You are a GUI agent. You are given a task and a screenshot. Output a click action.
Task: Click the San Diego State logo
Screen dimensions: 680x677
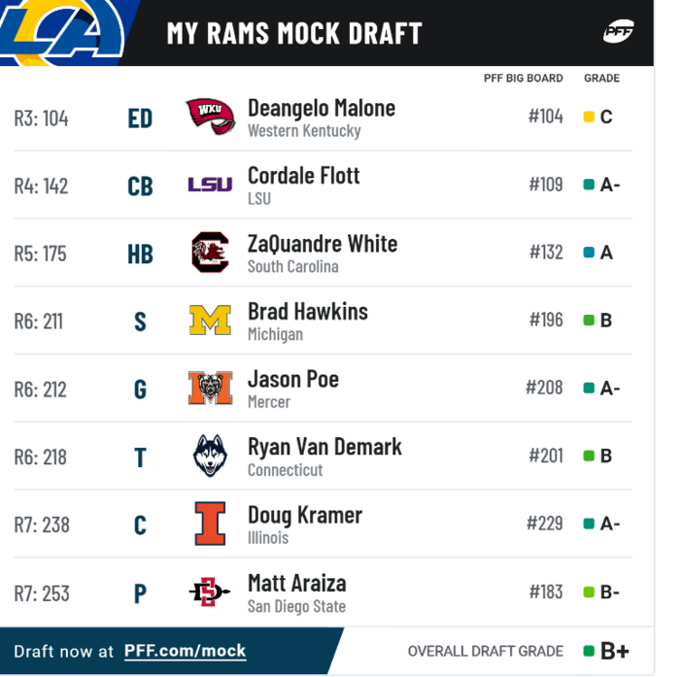coord(210,592)
